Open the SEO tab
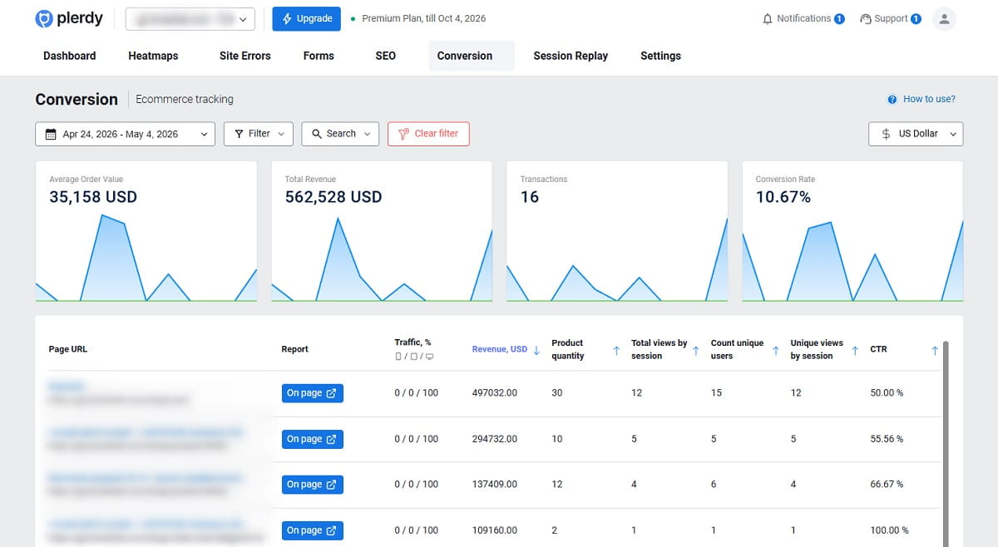998x547 pixels. coord(386,56)
